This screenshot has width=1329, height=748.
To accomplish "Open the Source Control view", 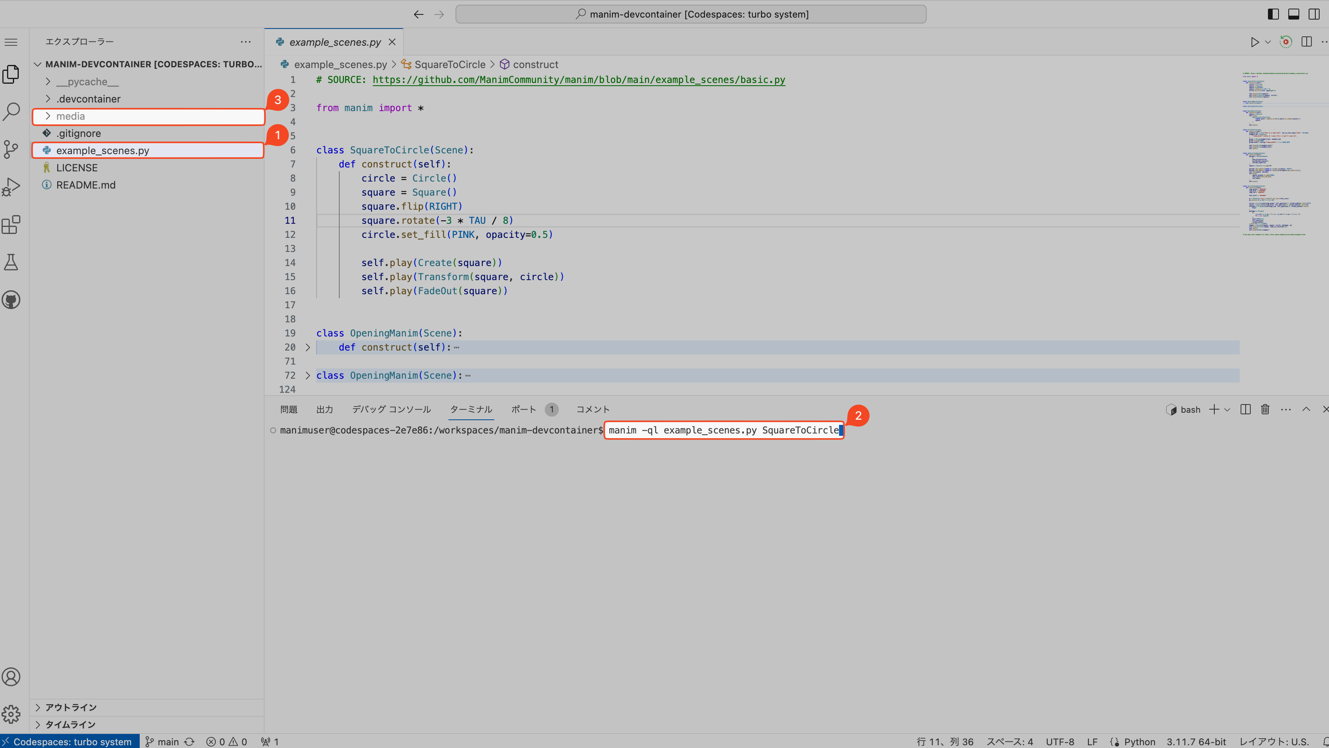I will pos(11,149).
